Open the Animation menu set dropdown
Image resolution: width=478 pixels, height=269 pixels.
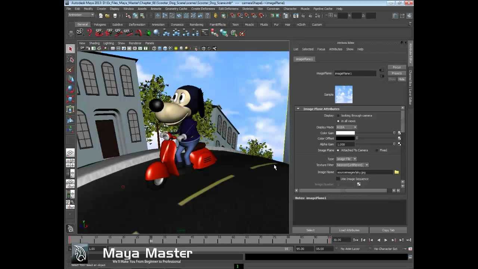pyautogui.click(x=81, y=15)
